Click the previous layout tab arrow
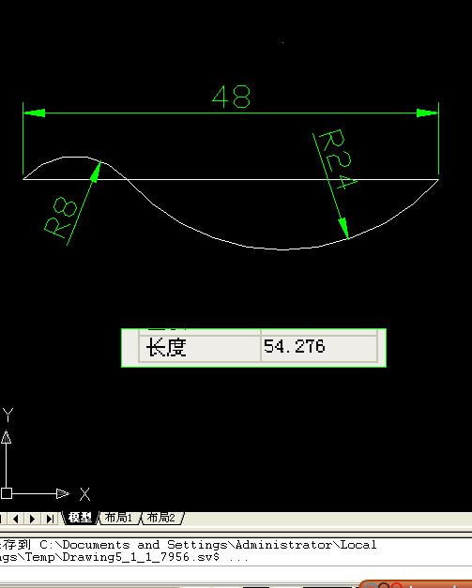 pyautogui.click(x=16, y=519)
